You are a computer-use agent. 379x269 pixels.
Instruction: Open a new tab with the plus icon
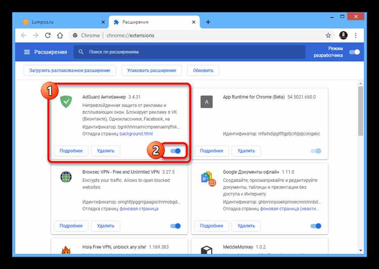coord(208,22)
